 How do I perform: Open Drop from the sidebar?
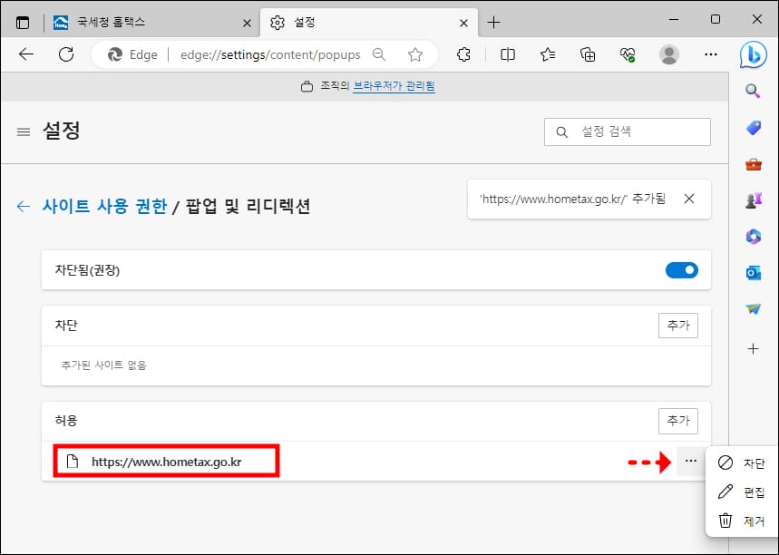click(754, 309)
